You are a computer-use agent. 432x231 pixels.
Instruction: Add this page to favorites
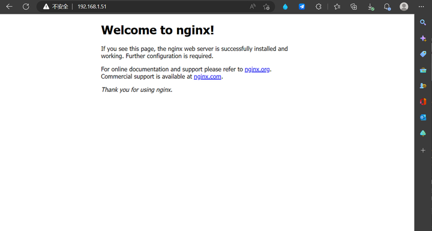pos(266,7)
